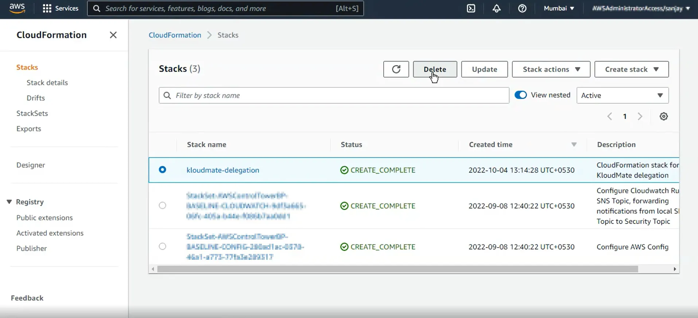Close the CloudFormation side navigation

[113, 35]
